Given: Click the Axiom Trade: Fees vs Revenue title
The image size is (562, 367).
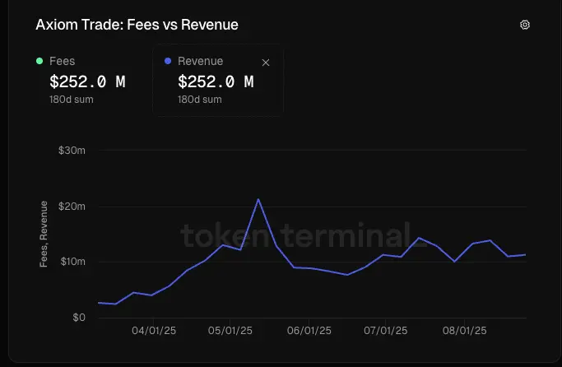Looking at the screenshot, I should click(137, 25).
